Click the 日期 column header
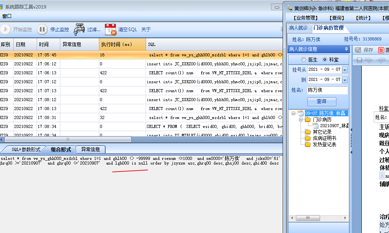 25,44
